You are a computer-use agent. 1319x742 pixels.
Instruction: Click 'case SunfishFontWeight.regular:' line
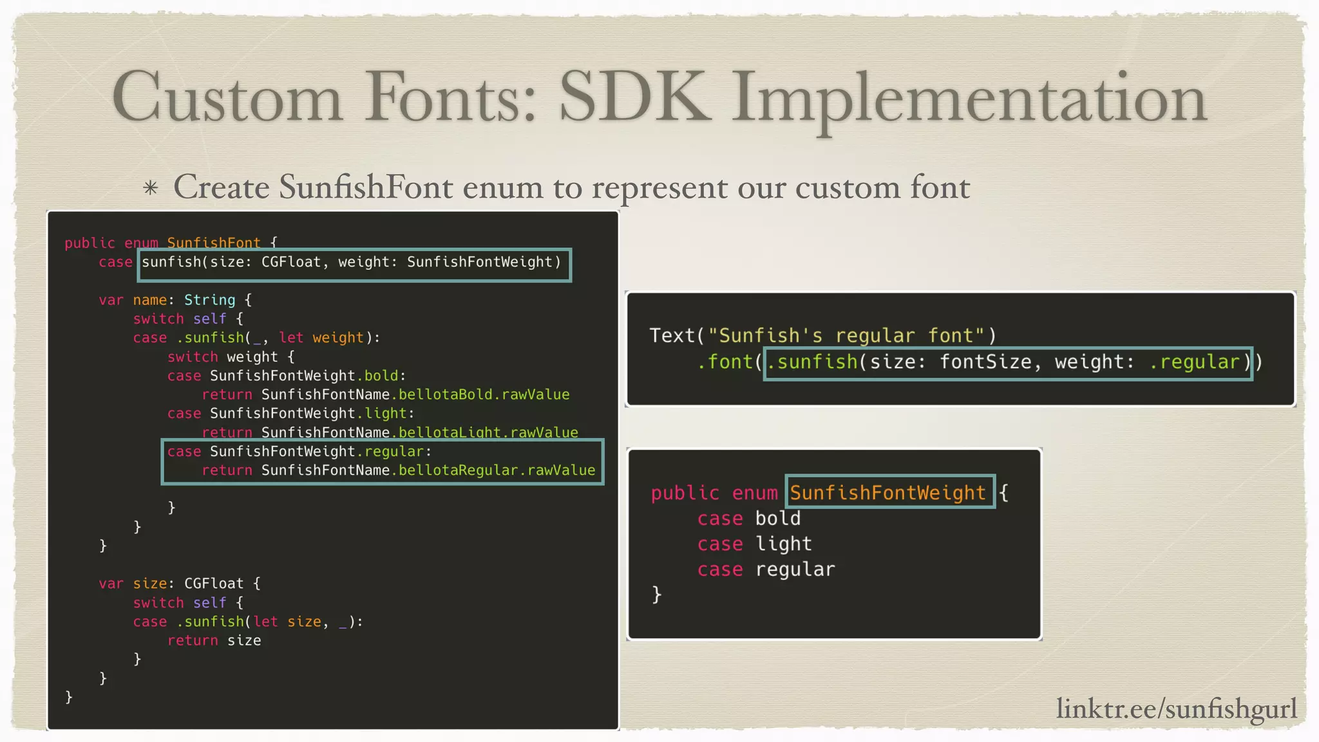coord(299,452)
